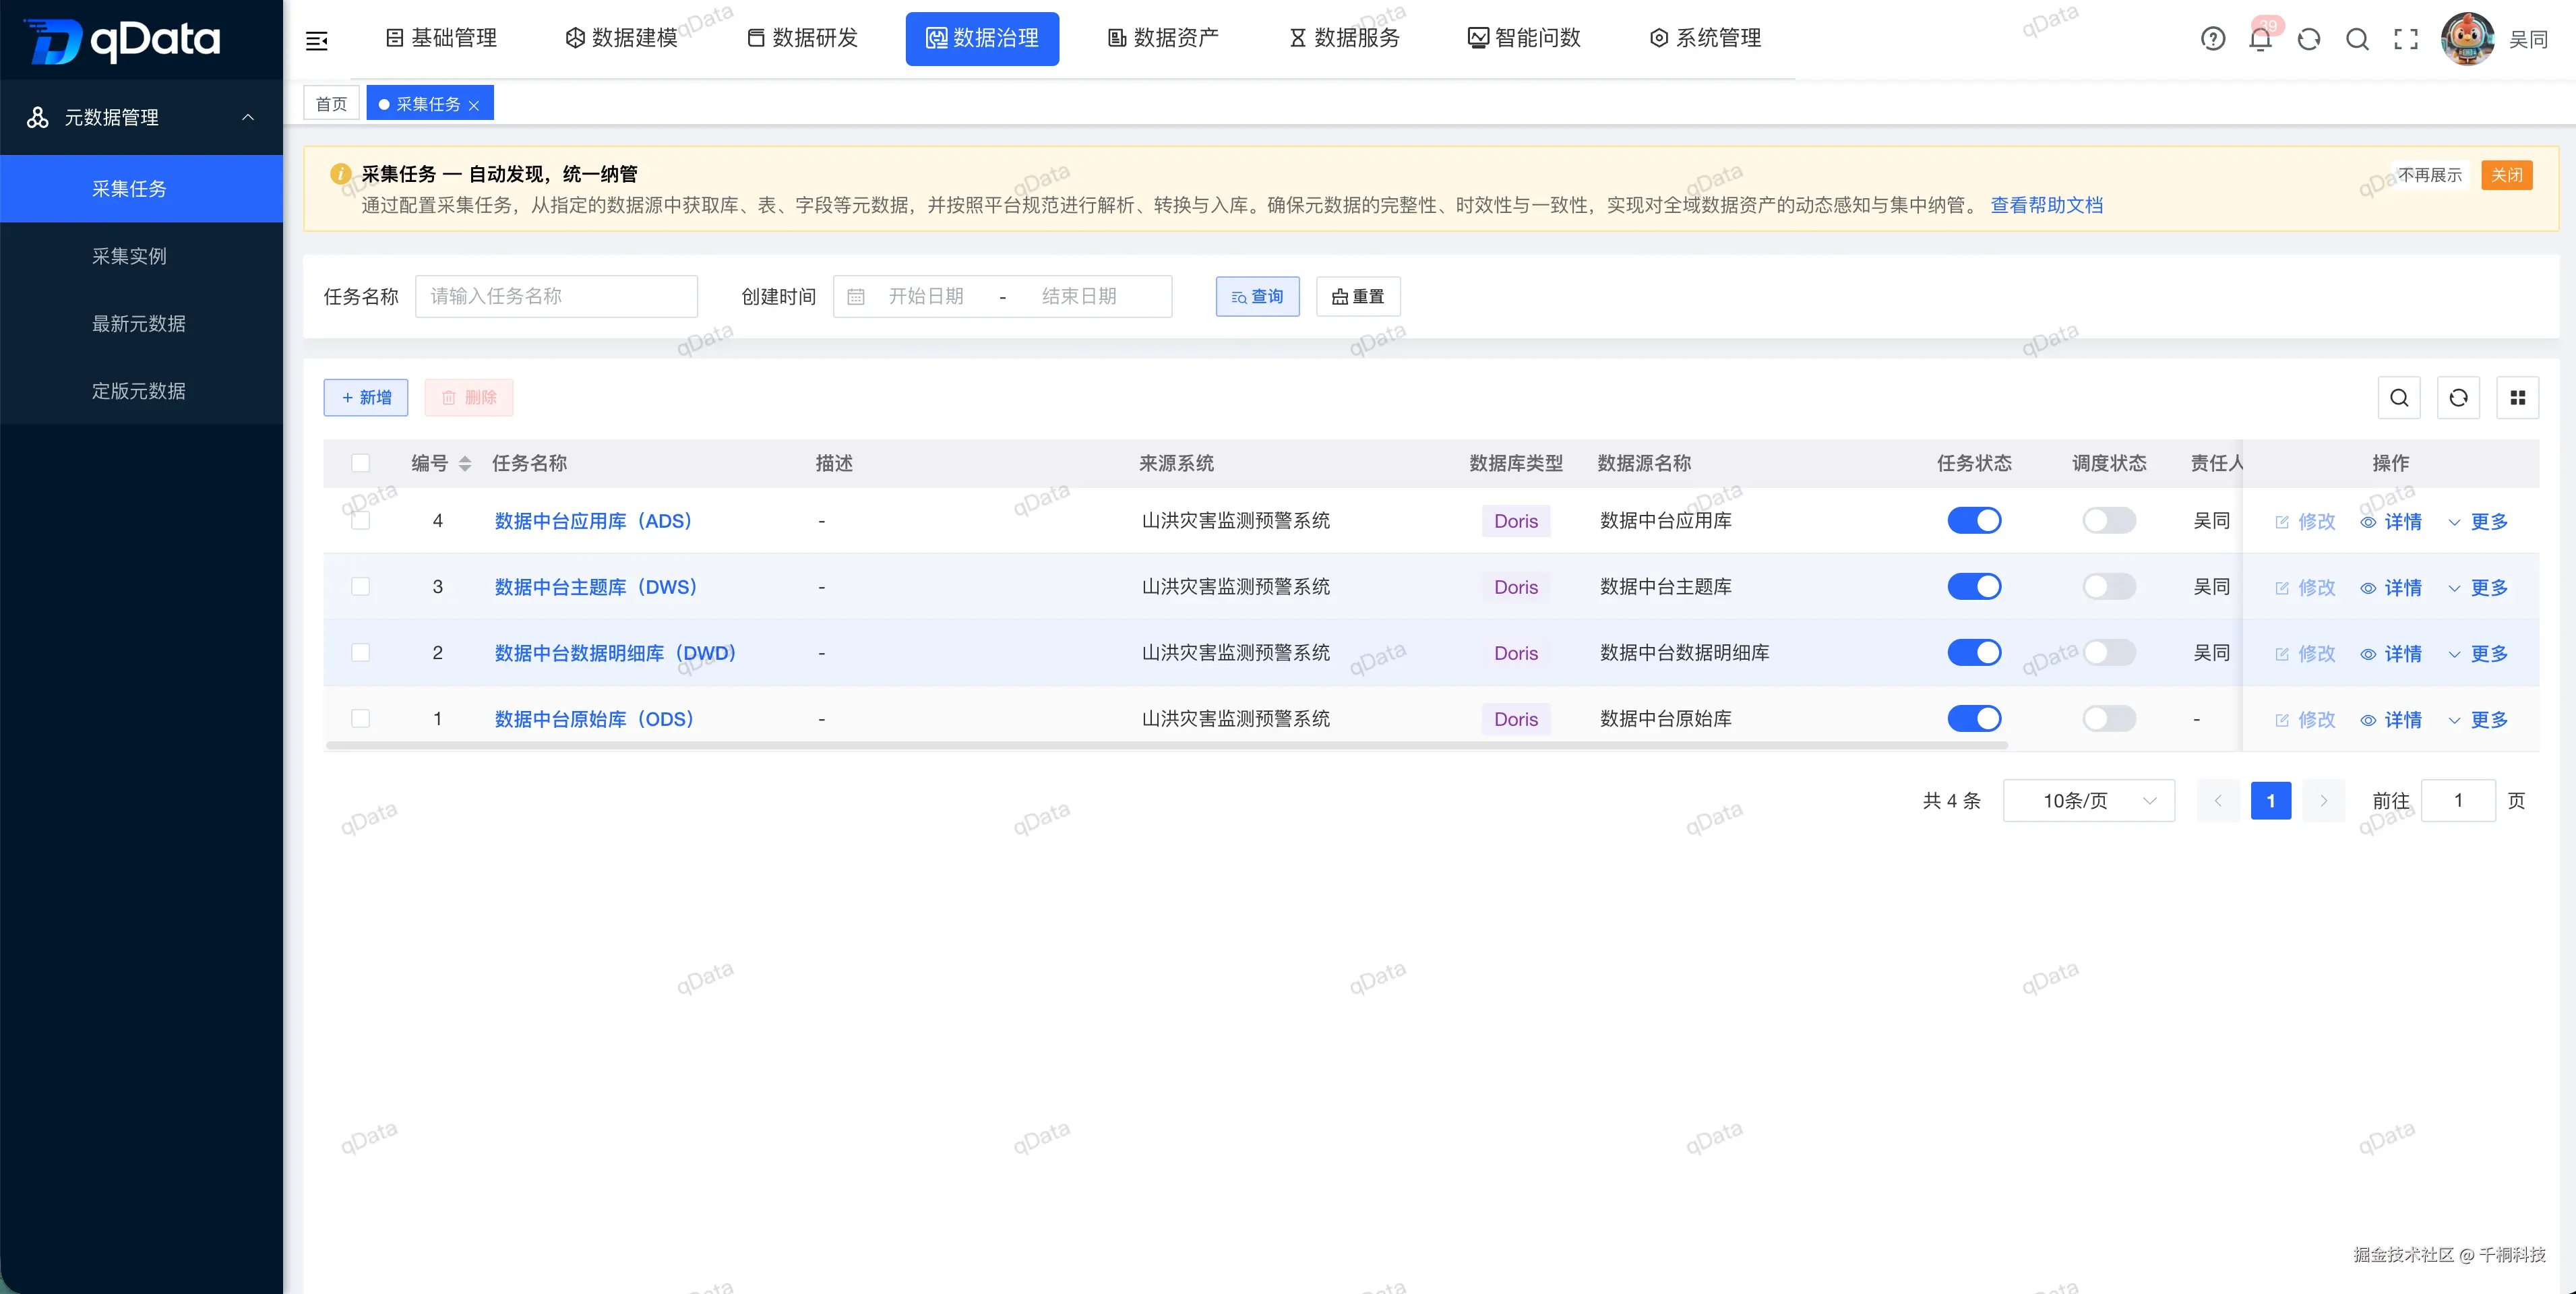Viewport: 2576px width, 1294px height.
Task: Enable 调度状态 for 数据中台数据明细库
Action: (2109, 652)
